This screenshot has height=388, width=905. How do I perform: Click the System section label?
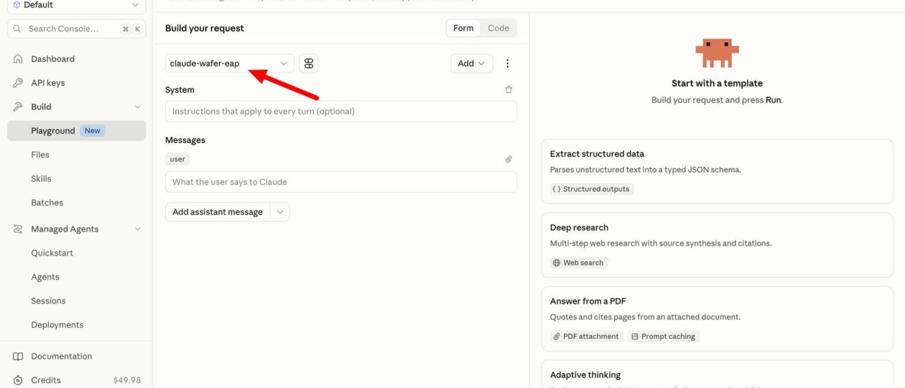180,90
